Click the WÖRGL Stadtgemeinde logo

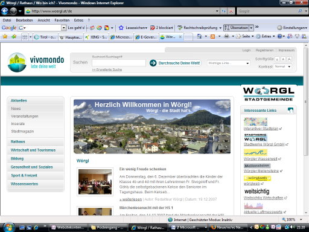click(x=269, y=94)
